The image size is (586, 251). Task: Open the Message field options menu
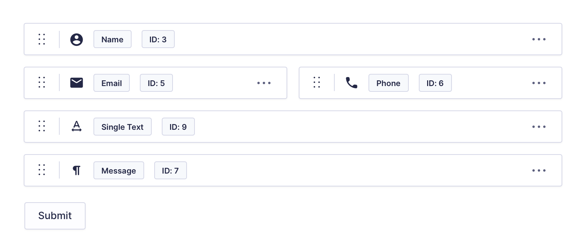[539, 170]
